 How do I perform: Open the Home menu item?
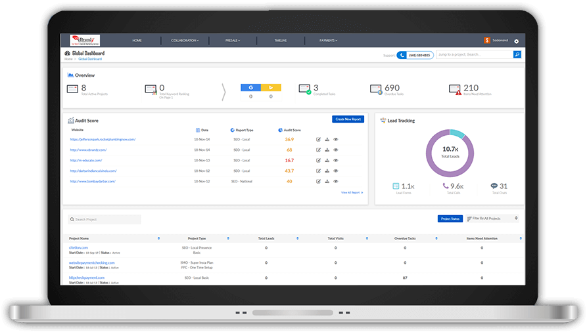click(x=137, y=41)
